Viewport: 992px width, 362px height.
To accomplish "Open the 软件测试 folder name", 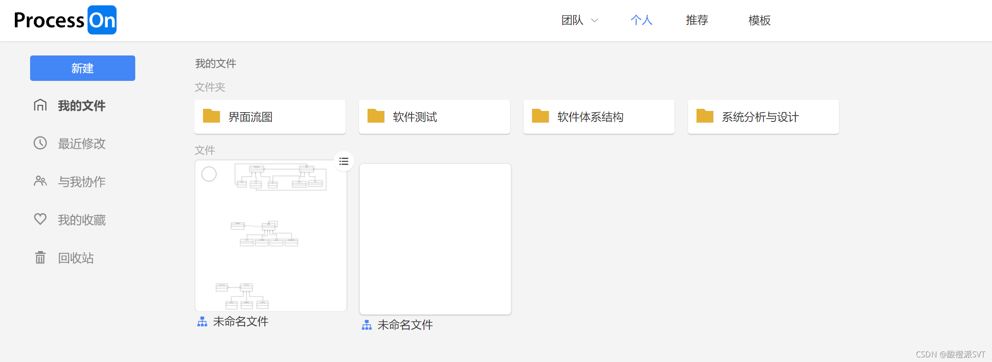I will (x=415, y=117).
